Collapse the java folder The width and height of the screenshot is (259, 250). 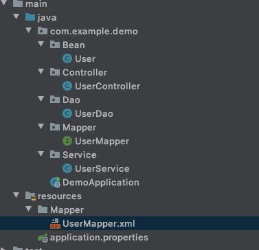16,16
